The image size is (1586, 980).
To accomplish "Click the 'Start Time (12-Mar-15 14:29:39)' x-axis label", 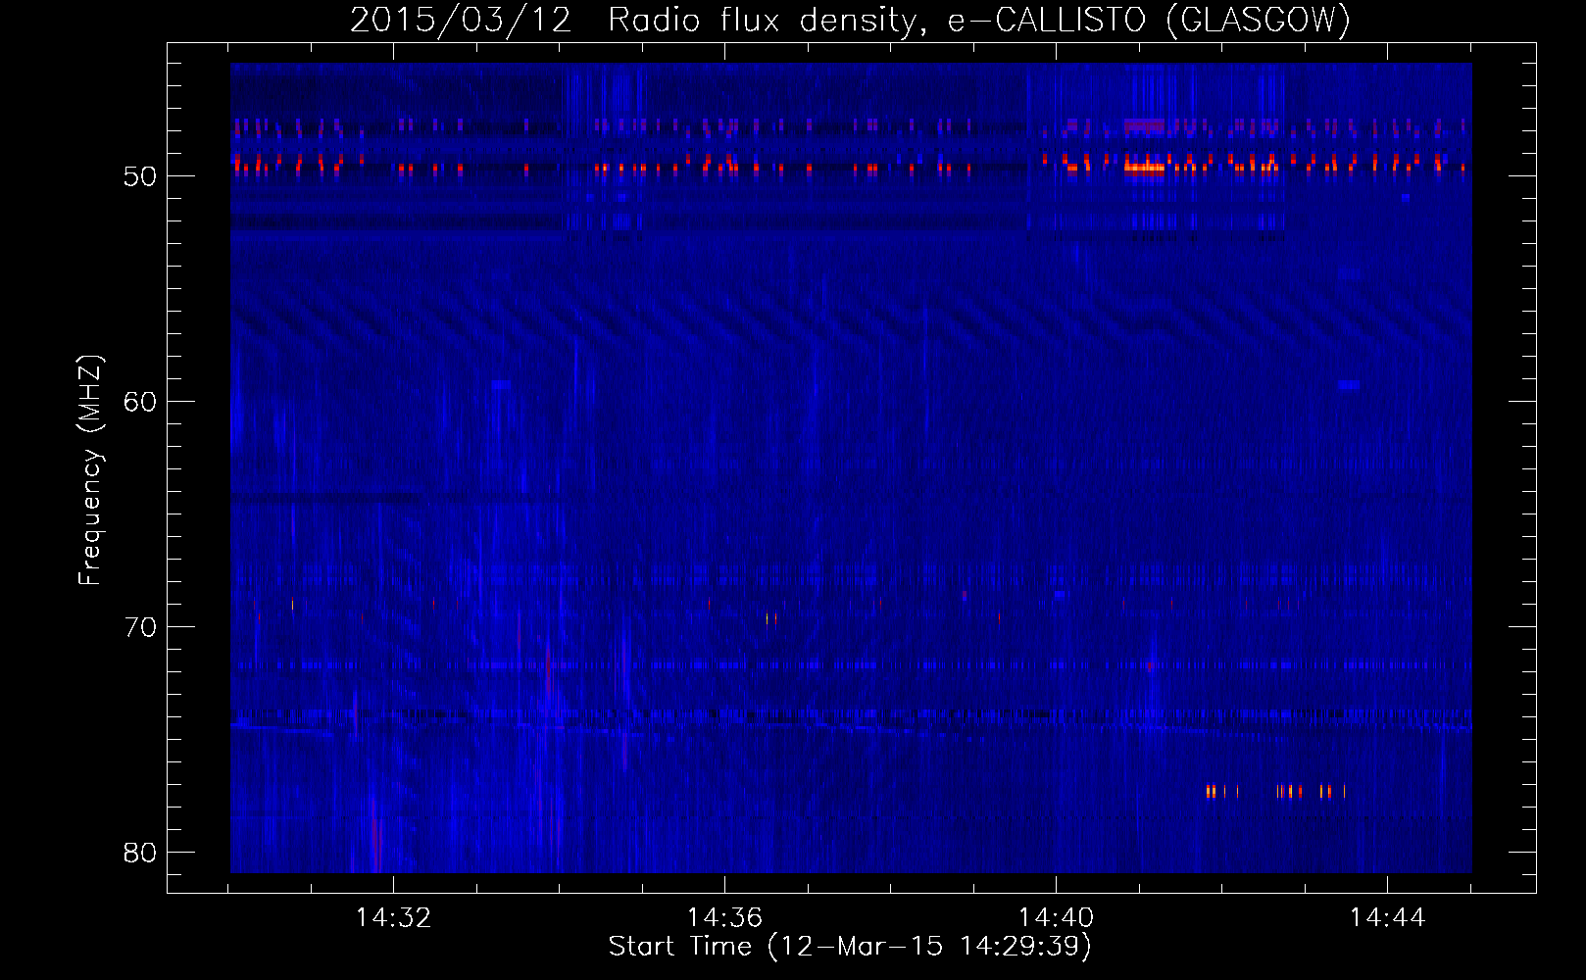I will (x=850, y=947).
